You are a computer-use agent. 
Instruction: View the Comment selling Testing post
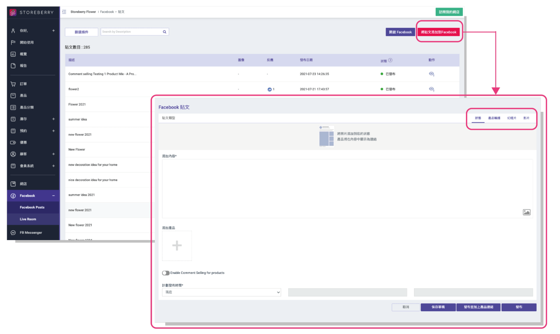point(431,74)
